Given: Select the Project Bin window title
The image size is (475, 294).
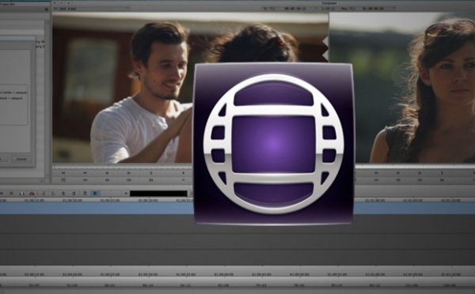Looking at the screenshot, I should click(7, 4).
